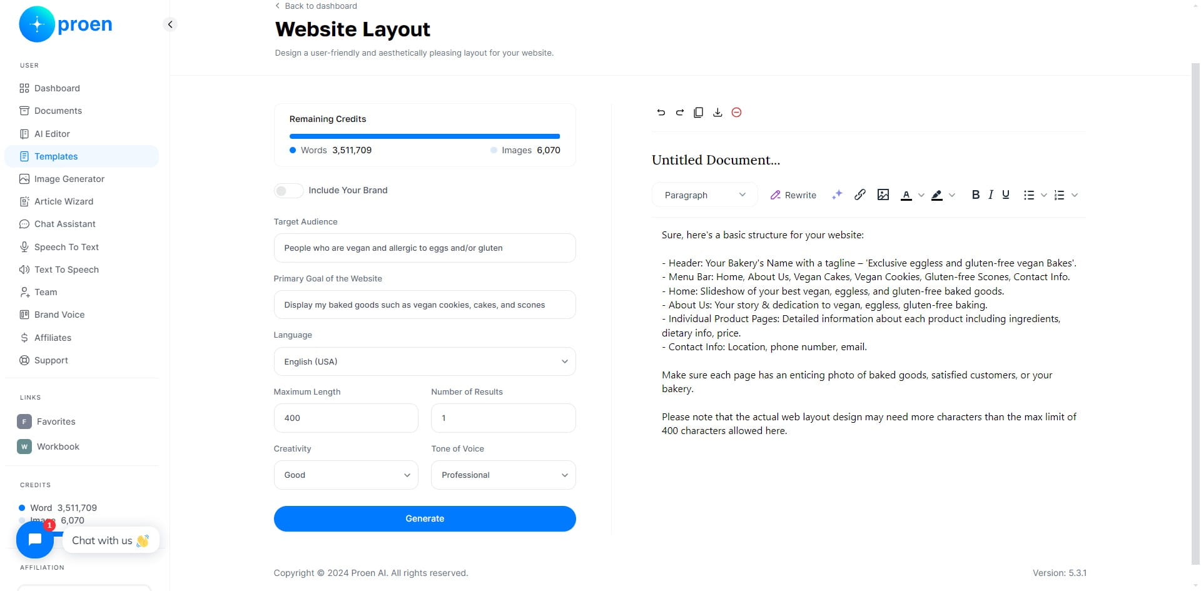Click the Maximum Length input field
The height and width of the screenshot is (591, 1201).
346,418
